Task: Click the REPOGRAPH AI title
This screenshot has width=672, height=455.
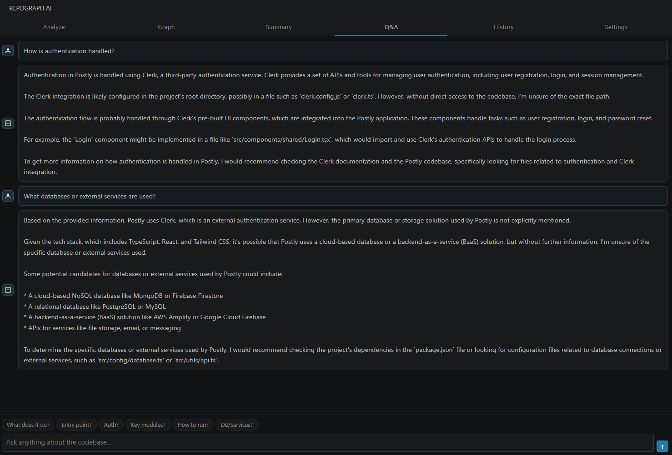Action: click(30, 8)
